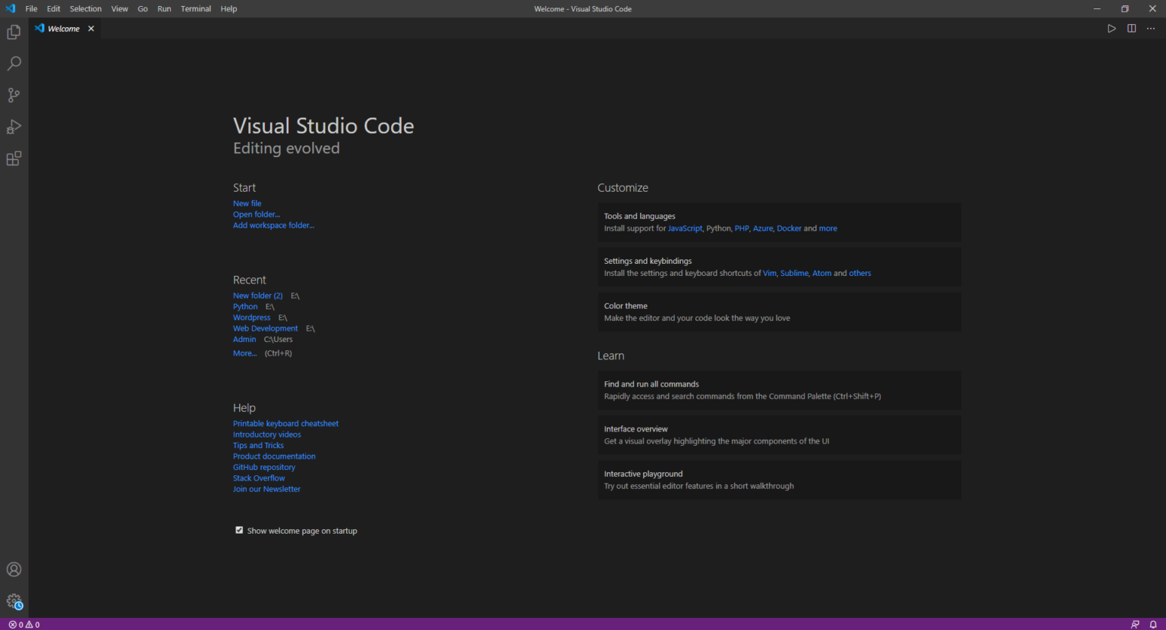The width and height of the screenshot is (1166, 630).
Task: Open the Color theme card
Action: [779, 312]
